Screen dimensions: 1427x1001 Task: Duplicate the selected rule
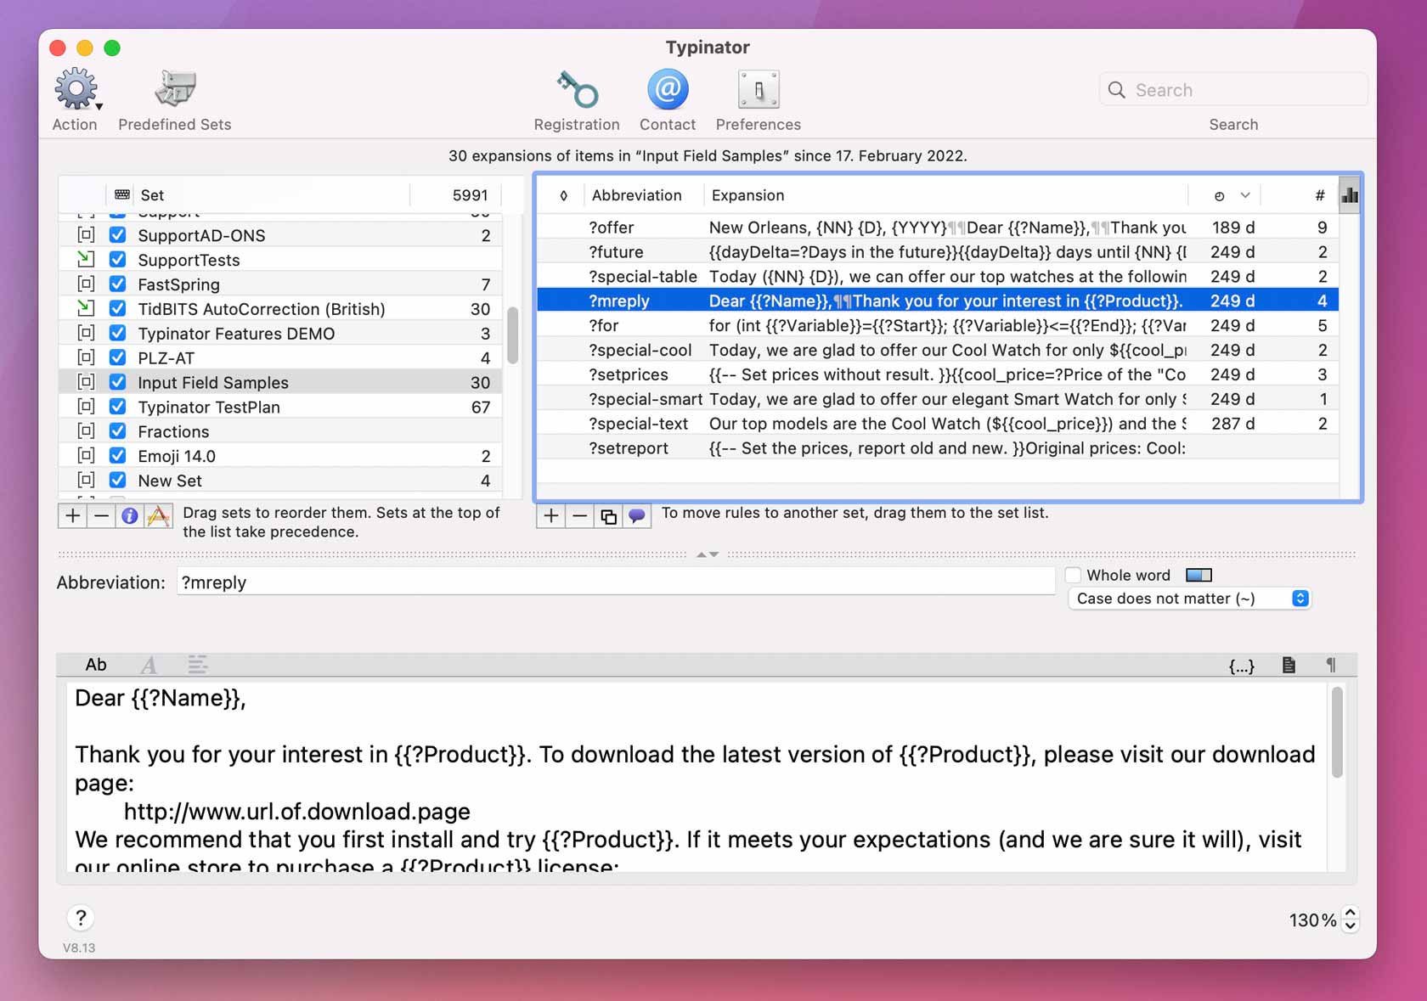click(x=608, y=515)
